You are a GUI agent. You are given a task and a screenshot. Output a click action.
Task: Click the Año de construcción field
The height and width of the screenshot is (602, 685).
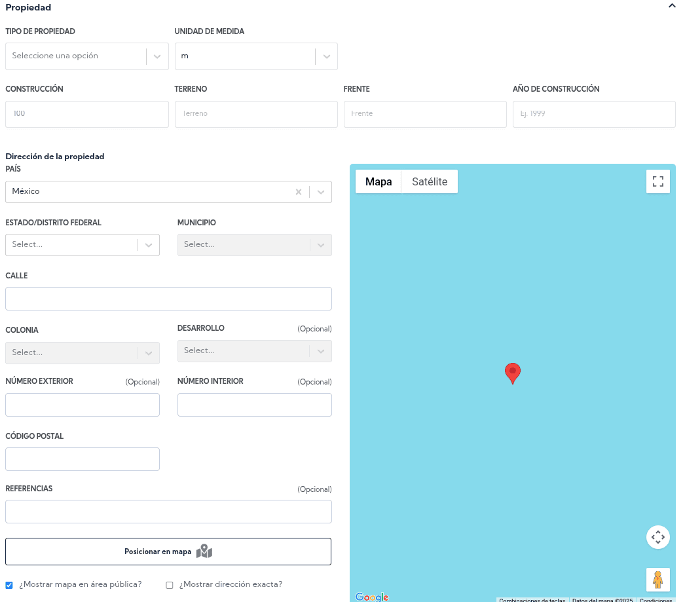[593, 114]
